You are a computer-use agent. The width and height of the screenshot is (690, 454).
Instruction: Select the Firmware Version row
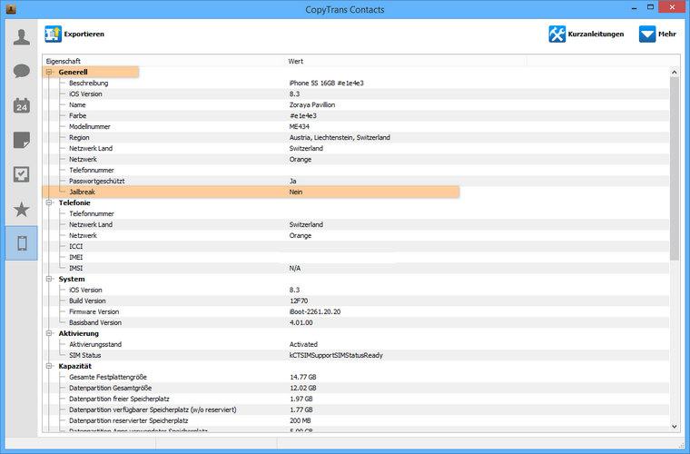(x=356, y=311)
